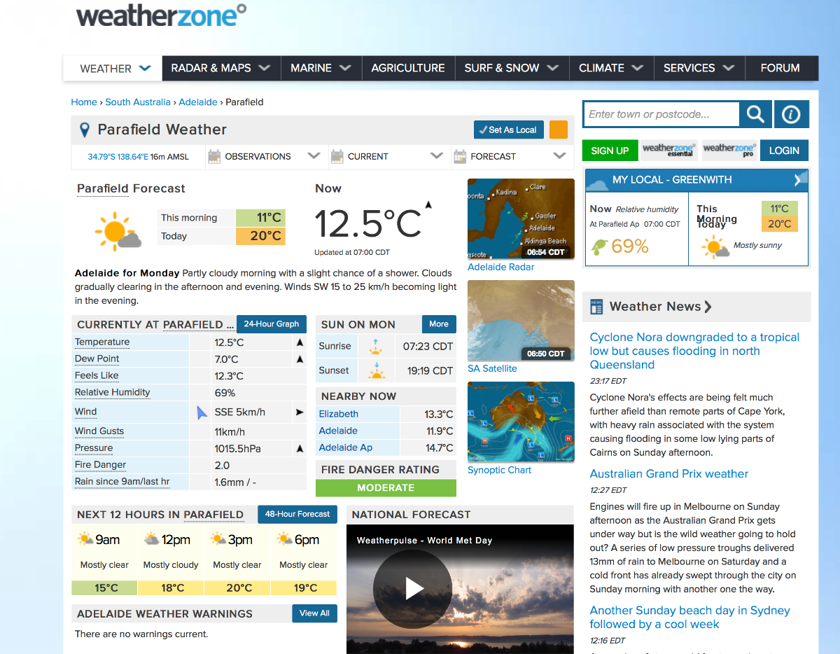Click the sunset icon
Image resolution: width=840 pixels, height=654 pixels.
pyautogui.click(x=377, y=370)
